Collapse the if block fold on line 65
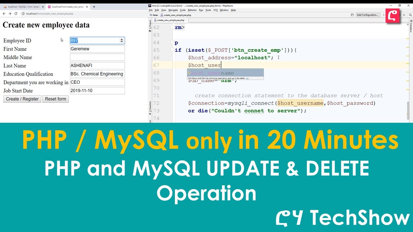Screen dimensions: 413x232 pyautogui.click(x=173, y=50)
